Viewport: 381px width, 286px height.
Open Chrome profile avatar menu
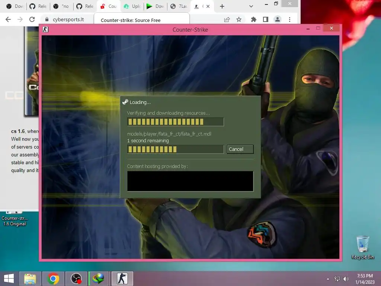277,19
